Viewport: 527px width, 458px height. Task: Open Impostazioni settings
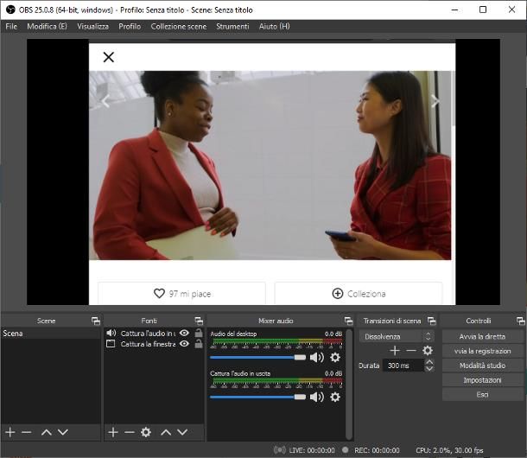point(482,380)
